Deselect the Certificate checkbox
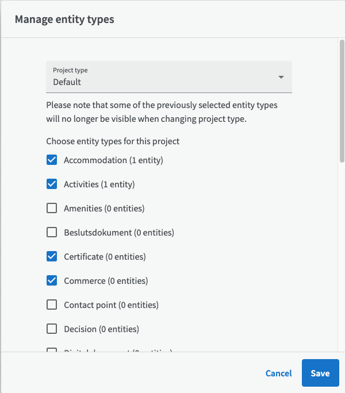Viewport: 345px width, 393px height. click(x=52, y=256)
